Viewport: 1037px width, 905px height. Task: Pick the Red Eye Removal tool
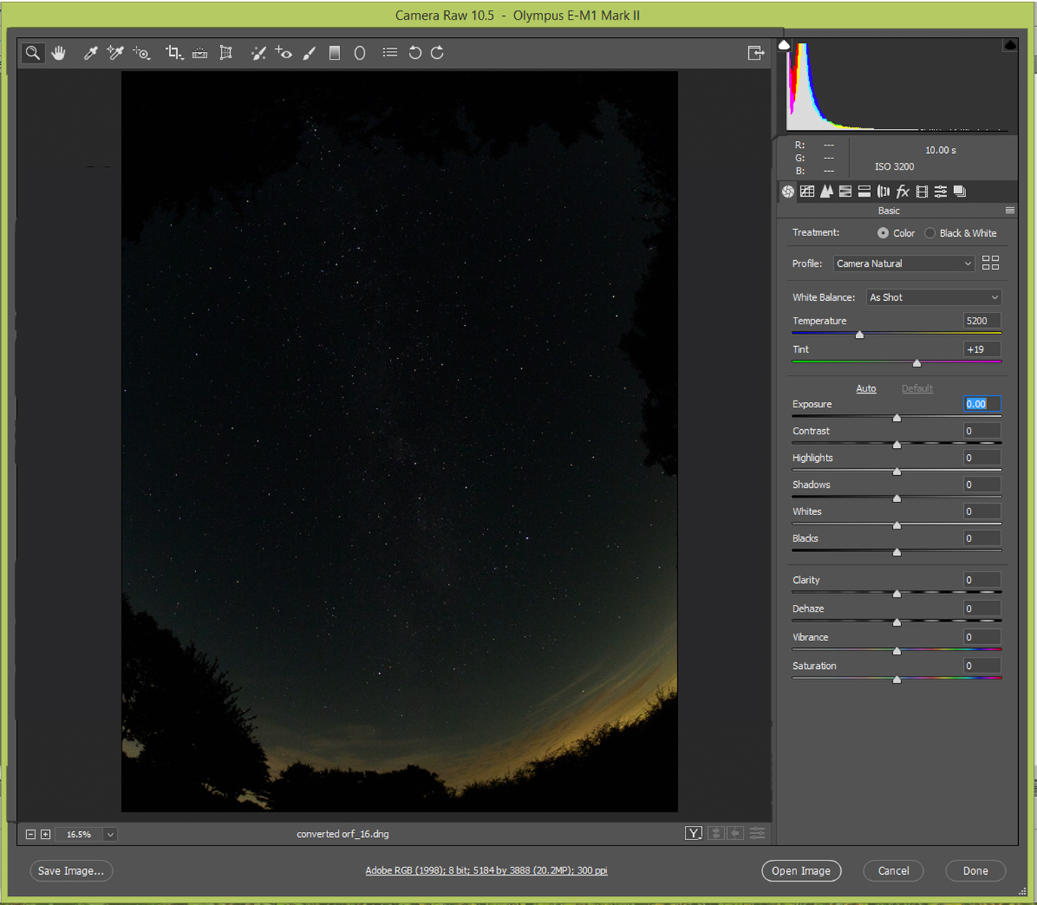[284, 53]
